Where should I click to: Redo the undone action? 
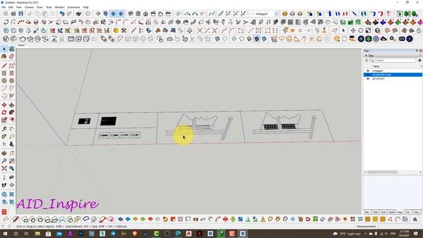[x=69, y=13]
